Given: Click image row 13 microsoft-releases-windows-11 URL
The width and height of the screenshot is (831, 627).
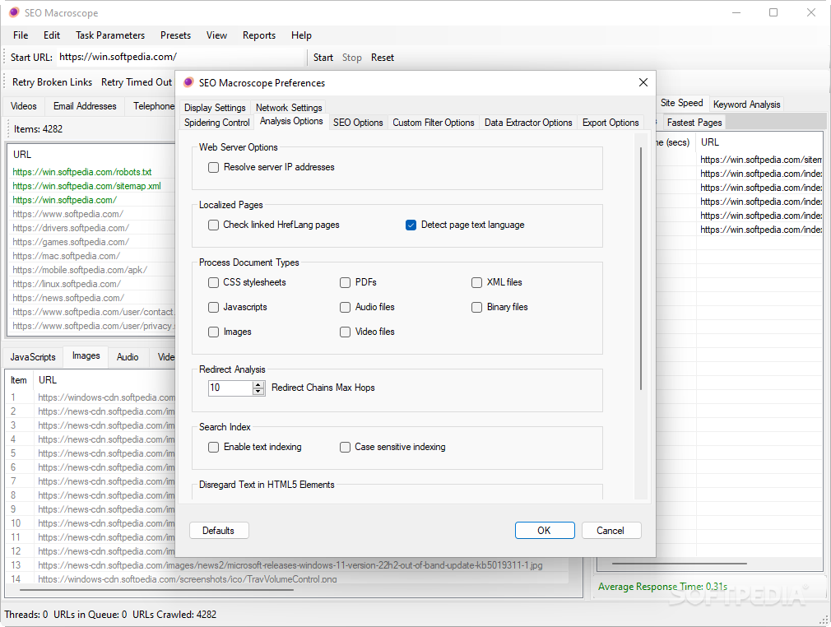Looking at the screenshot, I should tap(290, 565).
